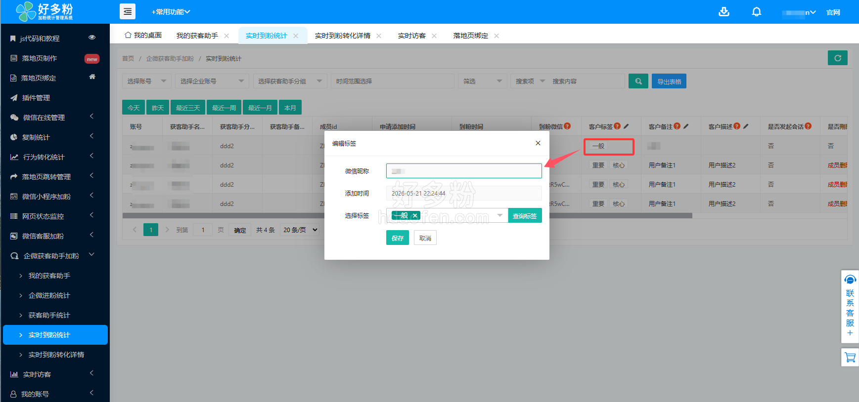The height and width of the screenshot is (402, 859).
Task: Close the 编辑标签 dialog with X
Action: click(x=538, y=143)
